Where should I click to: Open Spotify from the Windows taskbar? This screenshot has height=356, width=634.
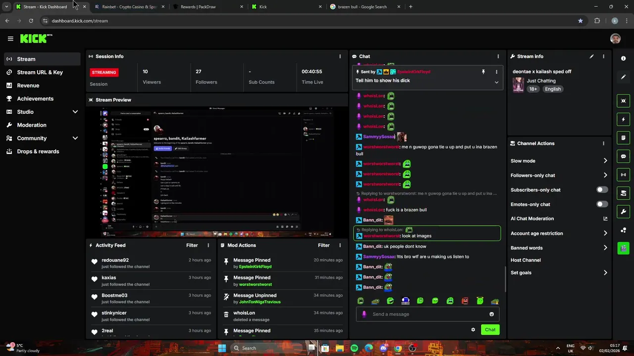(x=354, y=348)
